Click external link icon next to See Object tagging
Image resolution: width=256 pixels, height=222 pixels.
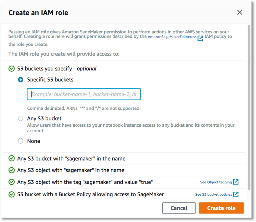click(236, 182)
